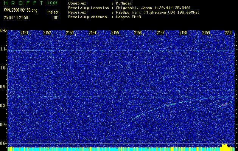Click the 2158 time marker
The height and width of the screenshot is (151, 238).
point(184,33)
